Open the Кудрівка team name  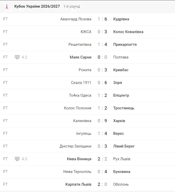click(121, 19)
